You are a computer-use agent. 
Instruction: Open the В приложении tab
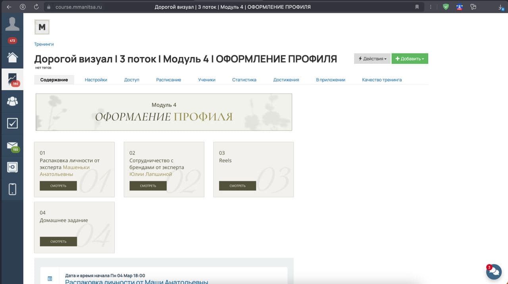331,80
